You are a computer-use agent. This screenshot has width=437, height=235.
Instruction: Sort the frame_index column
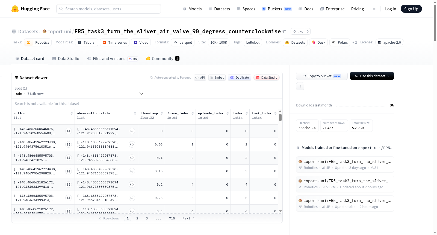click(193, 113)
